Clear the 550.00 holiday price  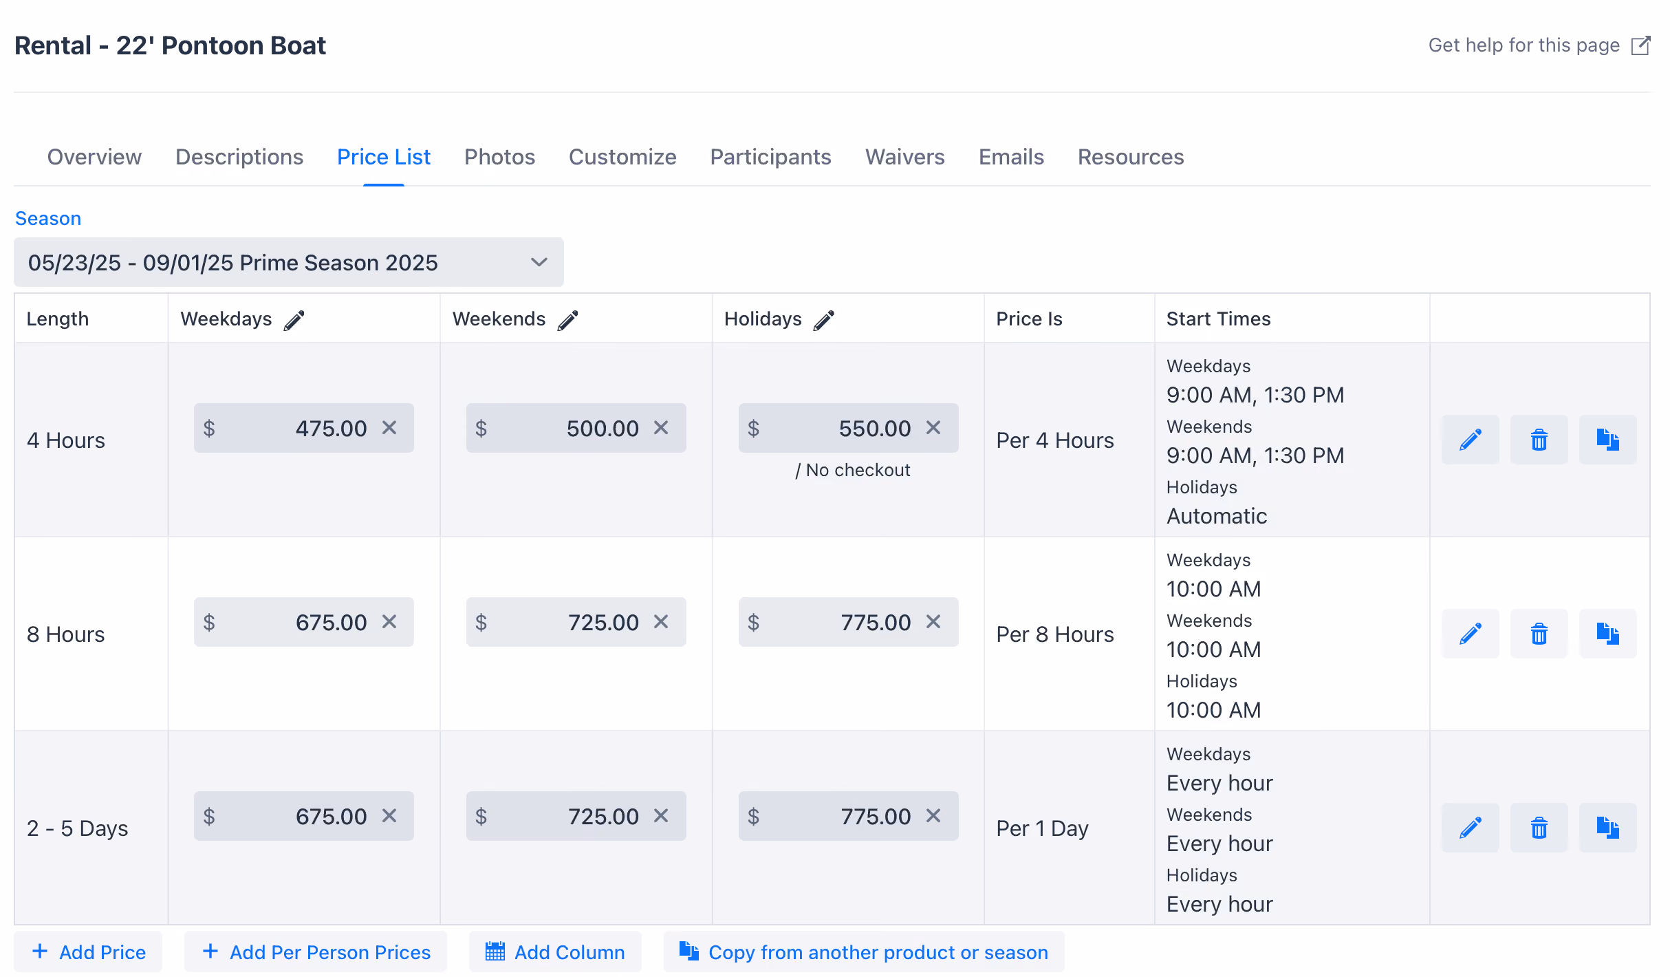(933, 428)
